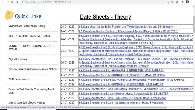The height and width of the screenshot is (110, 195).
Task: Click date 21-01-2022 in row 60
Action: coord(68,84)
